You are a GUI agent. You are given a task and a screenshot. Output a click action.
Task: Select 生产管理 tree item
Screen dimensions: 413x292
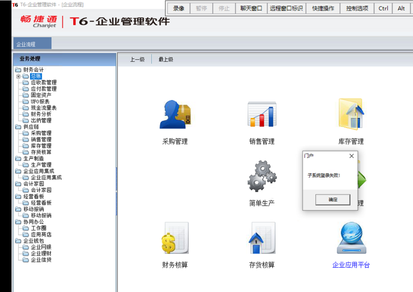pos(41,165)
